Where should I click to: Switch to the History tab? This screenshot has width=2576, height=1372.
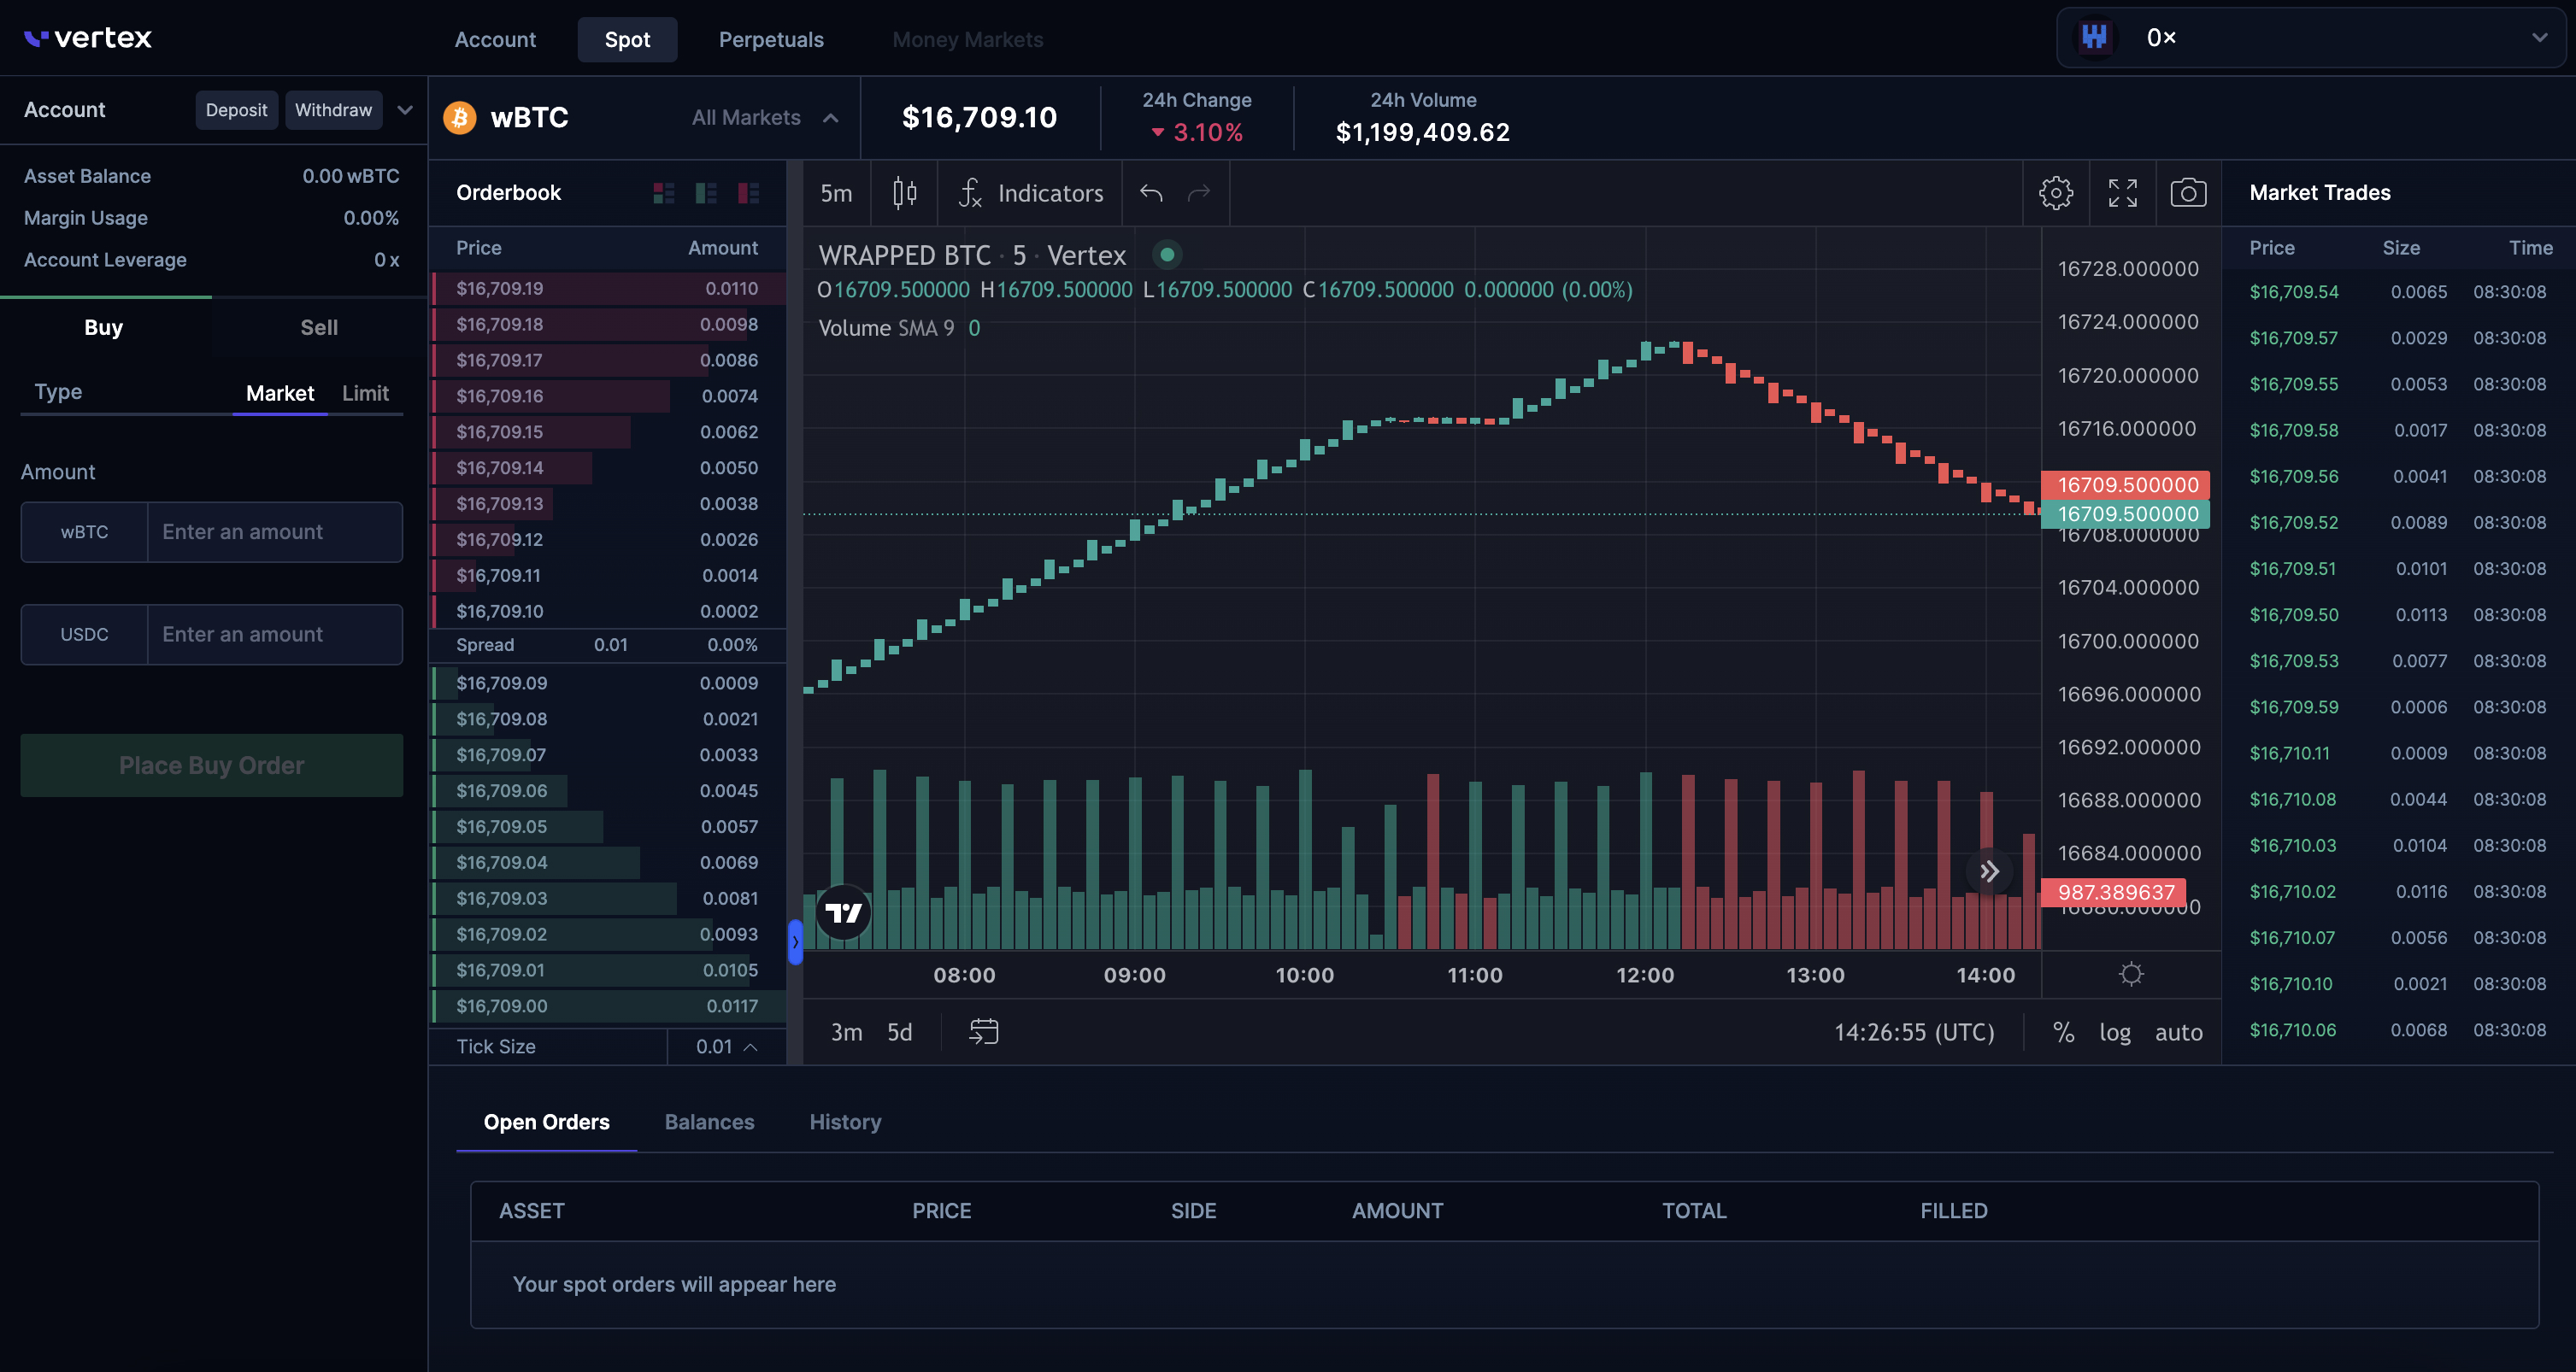click(845, 1123)
